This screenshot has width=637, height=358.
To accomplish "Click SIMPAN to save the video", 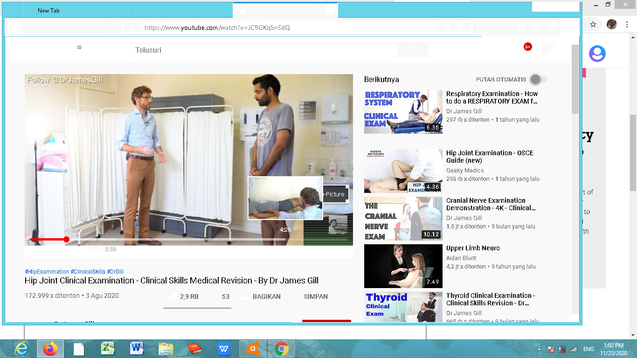I will 316,296.
